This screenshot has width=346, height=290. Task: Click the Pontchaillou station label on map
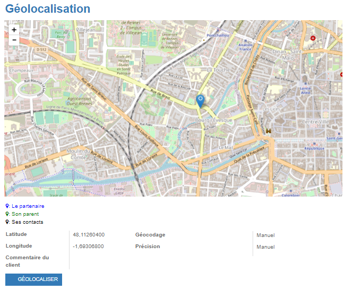coord(218,36)
